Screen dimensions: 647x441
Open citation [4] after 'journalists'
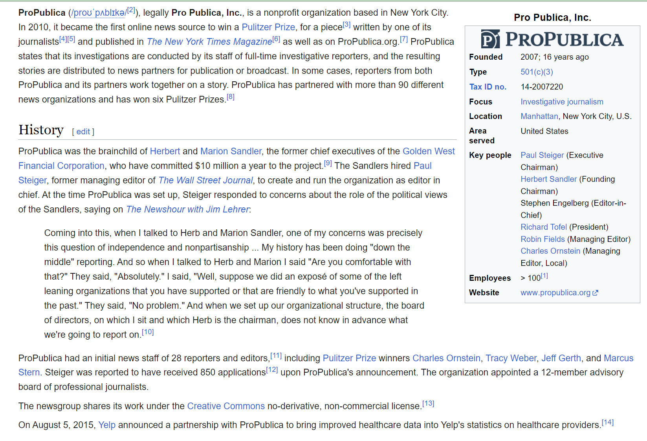coord(63,39)
